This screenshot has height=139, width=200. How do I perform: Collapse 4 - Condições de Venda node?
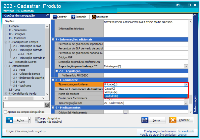click(x=6, y=94)
